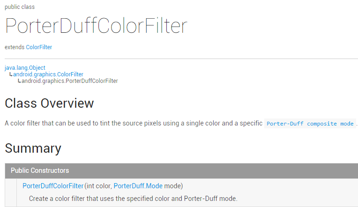Click the "int color" parameter text
Image resolution: width=358 pixels, height=207 pixels.
(x=97, y=186)
